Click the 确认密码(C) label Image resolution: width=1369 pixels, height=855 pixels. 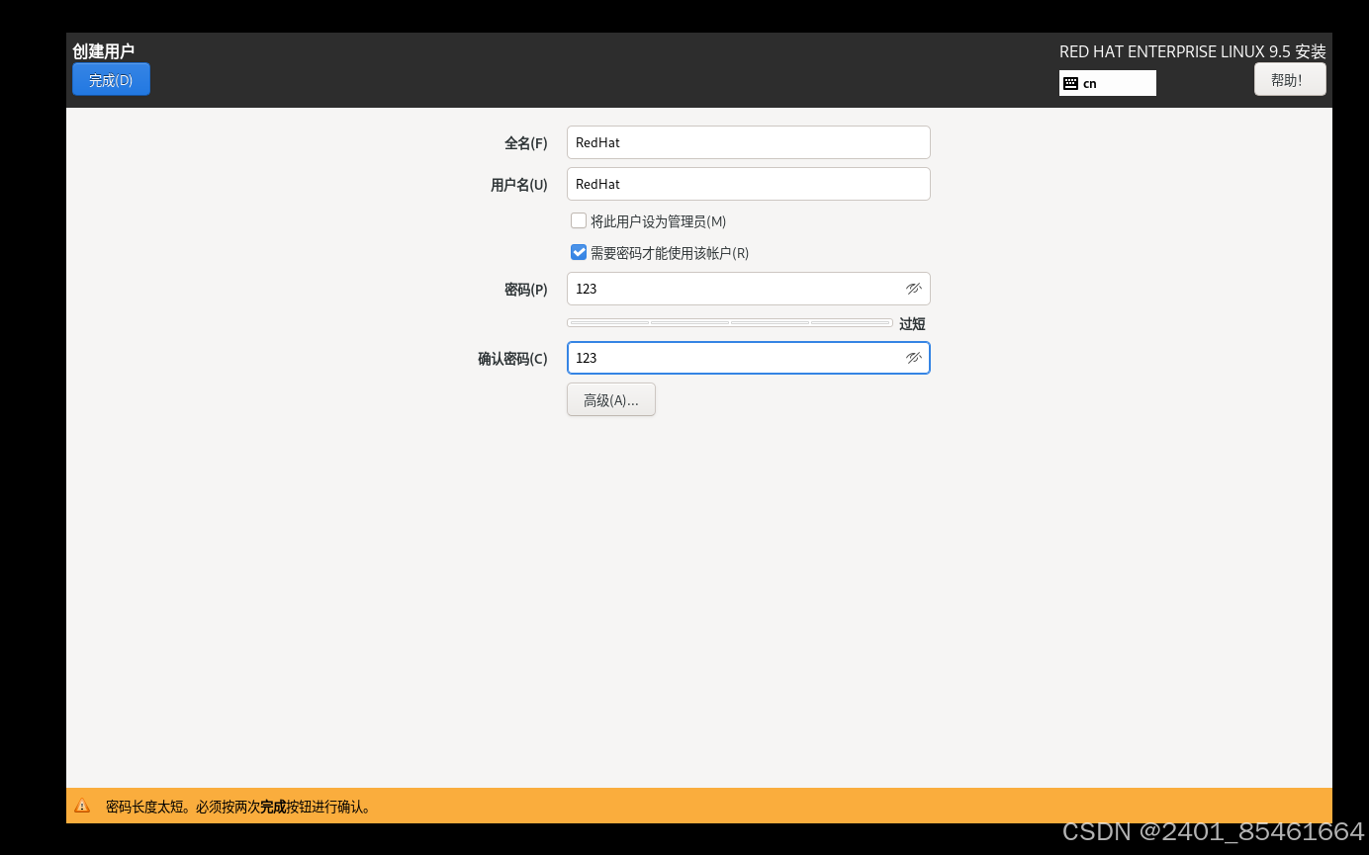[512, 359]
